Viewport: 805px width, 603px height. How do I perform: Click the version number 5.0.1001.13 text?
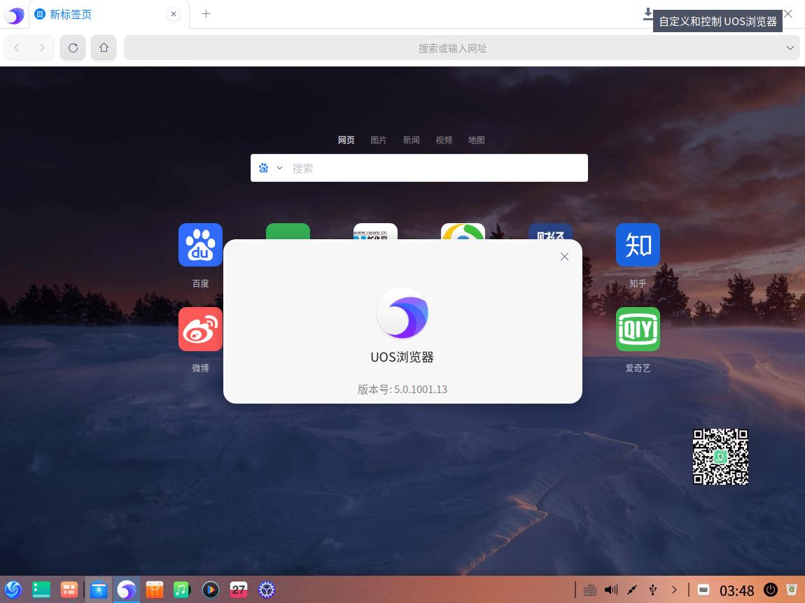(x=402, y=389)
